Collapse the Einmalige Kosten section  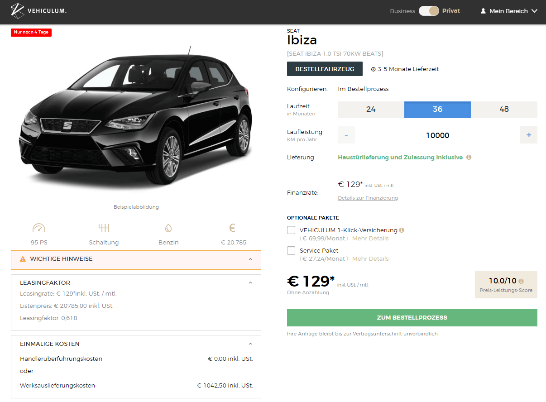[x=250, y=344]
